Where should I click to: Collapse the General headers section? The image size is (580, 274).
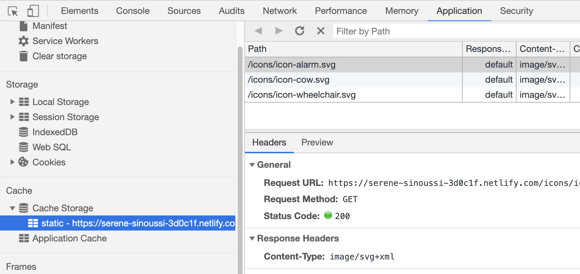point(252,165)
